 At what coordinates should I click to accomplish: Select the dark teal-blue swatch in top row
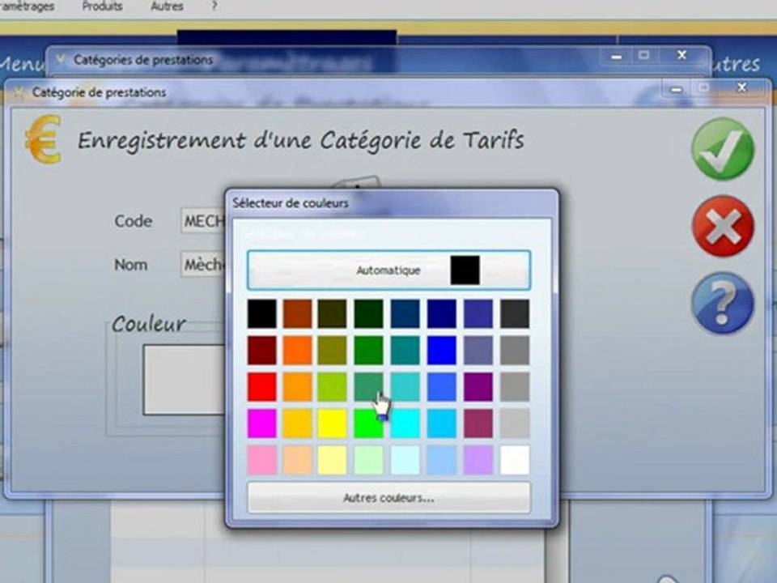click(405, 313)
